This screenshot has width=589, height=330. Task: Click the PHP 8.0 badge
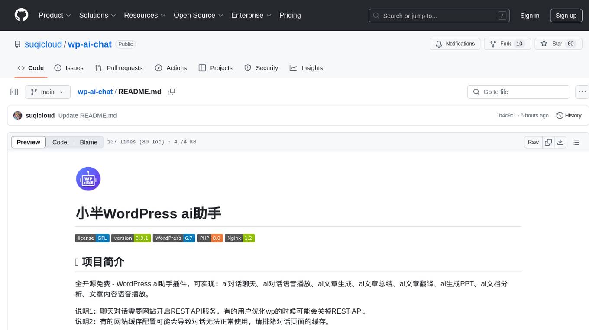pyautogui.click(x=210, y=238)
